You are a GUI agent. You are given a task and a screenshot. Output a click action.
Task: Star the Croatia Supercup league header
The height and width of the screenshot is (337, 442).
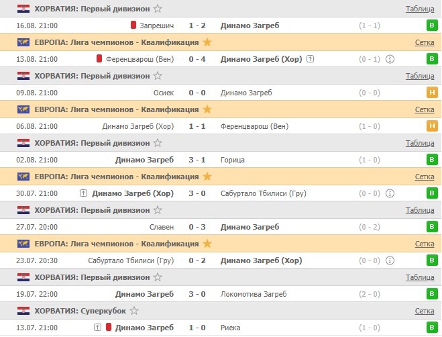[134, 311]
